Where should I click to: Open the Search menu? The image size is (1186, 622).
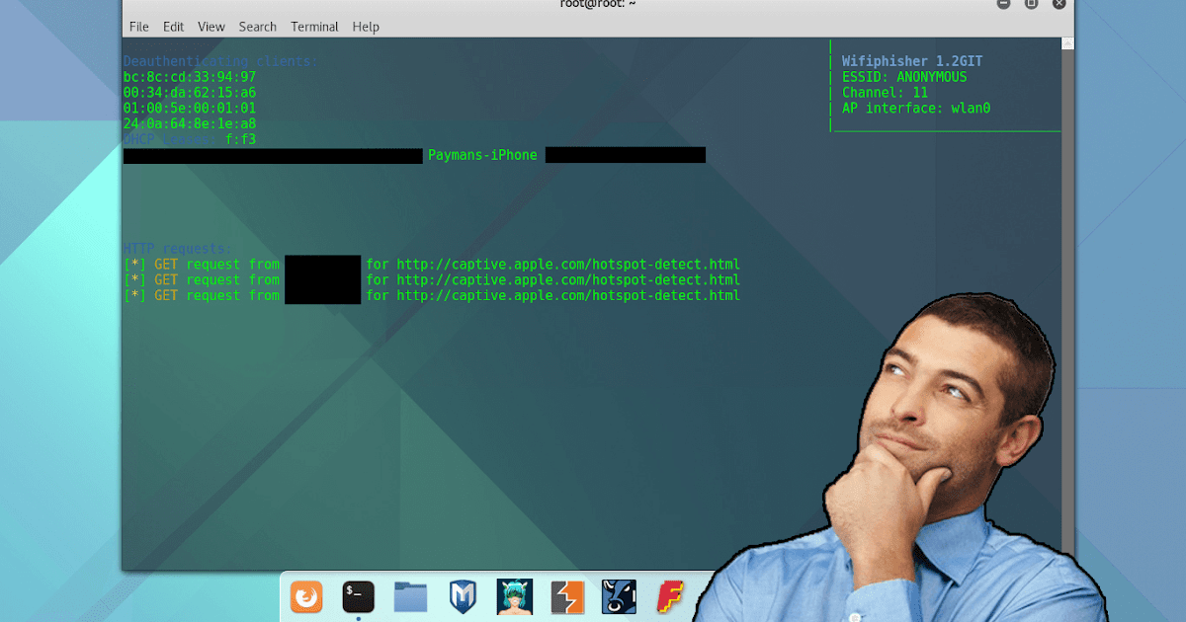[x=258, y=27]
